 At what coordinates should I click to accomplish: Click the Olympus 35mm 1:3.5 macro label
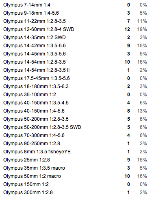pos(34,168)
